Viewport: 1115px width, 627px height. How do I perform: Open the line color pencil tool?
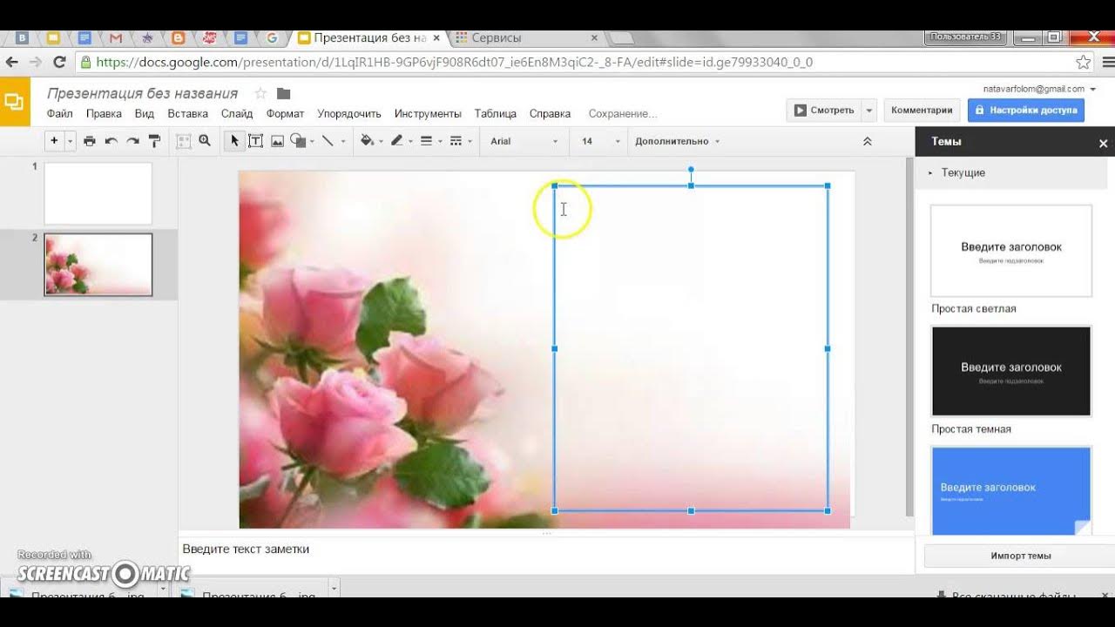[397, 141]
